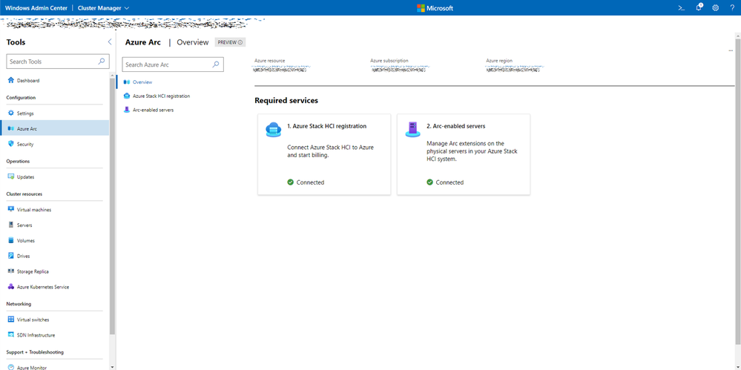Click the Search Azure Arc field
741x370 pixels.
pos(173,65)
